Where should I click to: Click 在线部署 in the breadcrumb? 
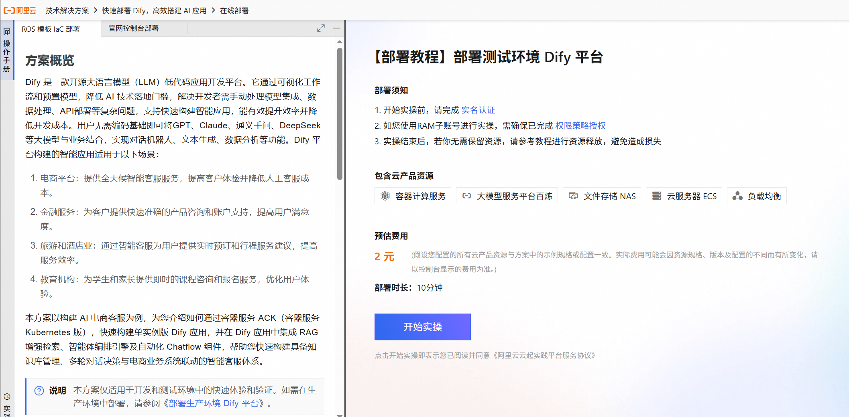(234, 10)
